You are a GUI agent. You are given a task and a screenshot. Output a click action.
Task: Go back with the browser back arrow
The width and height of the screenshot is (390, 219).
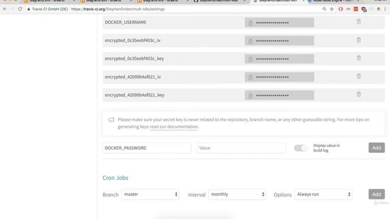pos(5,9)
